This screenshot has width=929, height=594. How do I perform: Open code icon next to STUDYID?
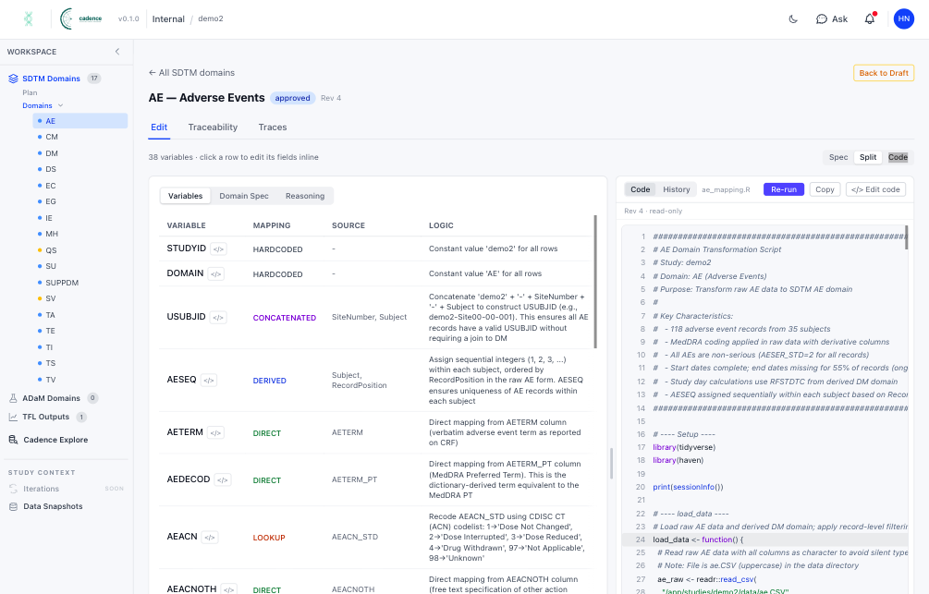(x=219, y=249)
